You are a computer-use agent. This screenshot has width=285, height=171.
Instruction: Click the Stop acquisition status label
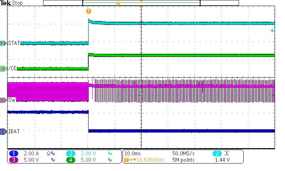pyautogui.click(x=17, y=3)
